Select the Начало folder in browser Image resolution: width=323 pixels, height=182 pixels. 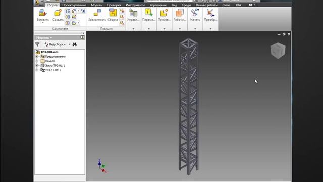point(50,61)
